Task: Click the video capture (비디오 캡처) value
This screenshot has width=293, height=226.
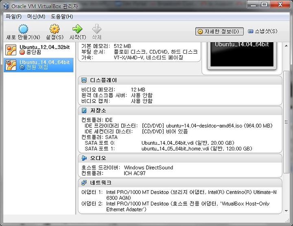Action: [x=142, y=101]
